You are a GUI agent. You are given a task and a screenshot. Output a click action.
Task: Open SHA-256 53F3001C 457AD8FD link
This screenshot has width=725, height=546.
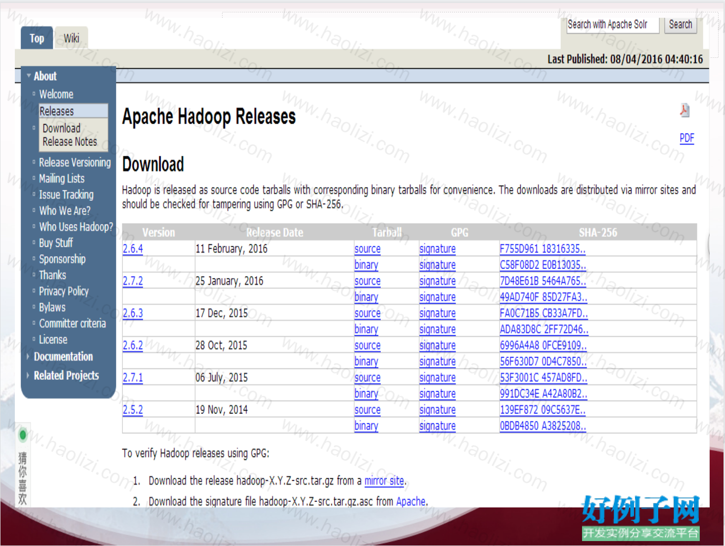[x=544, y=377]
